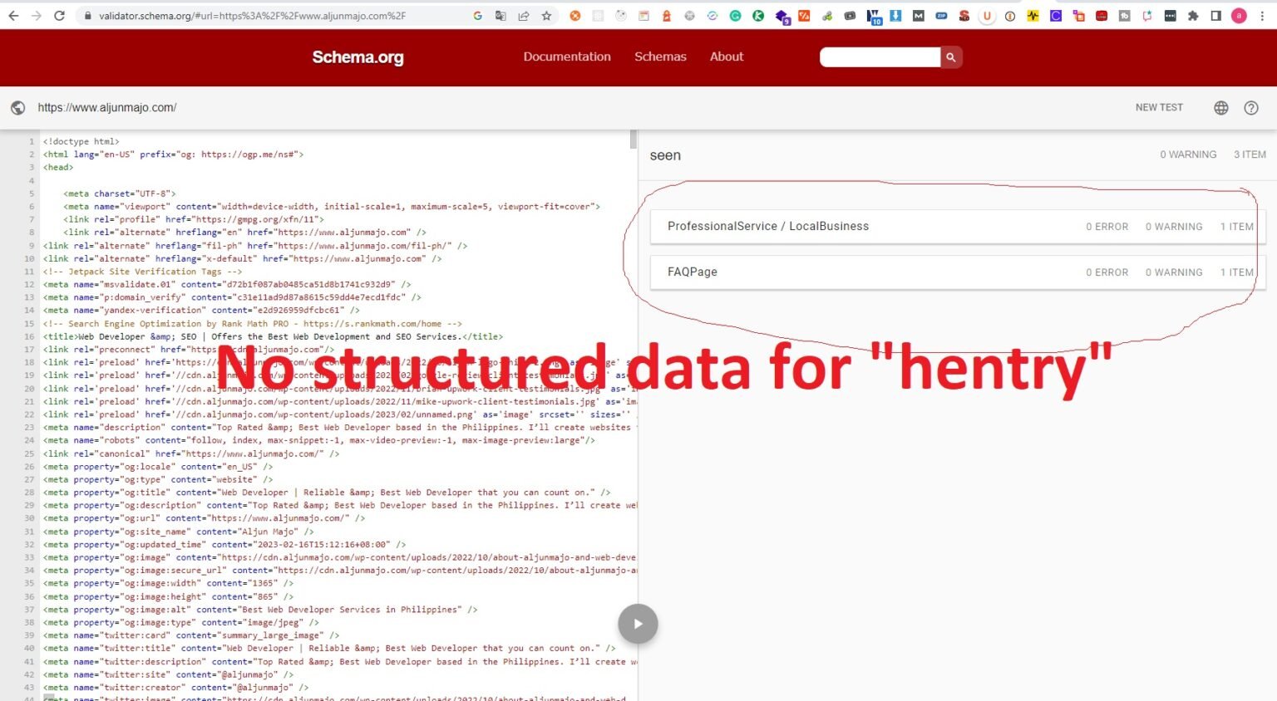This screenshot has height=701, width=1277.
Task: Bookmark the page with the star icon
Action: pos(546,15)
